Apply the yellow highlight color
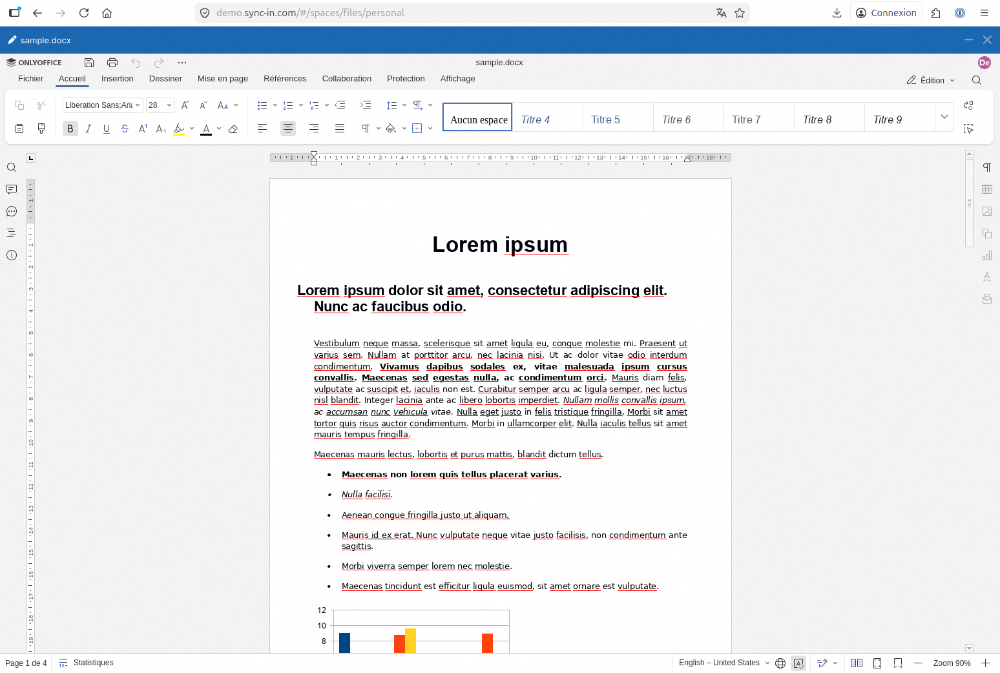The height and width of the screenshot is (673, 1000). 179,129
